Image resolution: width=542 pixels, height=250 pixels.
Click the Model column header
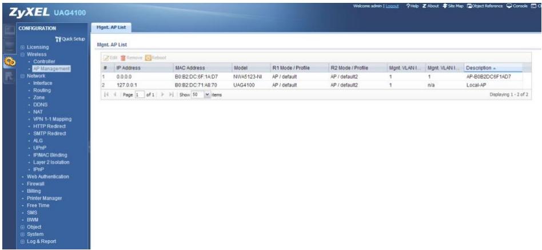(250, 68)
